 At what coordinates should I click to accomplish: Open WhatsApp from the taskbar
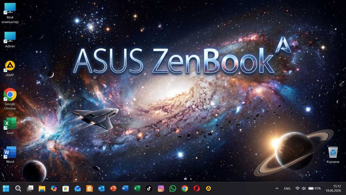[173, 188]
